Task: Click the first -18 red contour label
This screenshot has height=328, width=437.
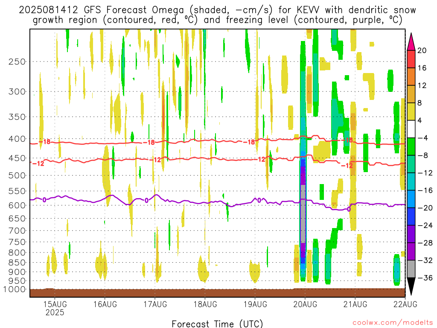Action: (45, 142)
